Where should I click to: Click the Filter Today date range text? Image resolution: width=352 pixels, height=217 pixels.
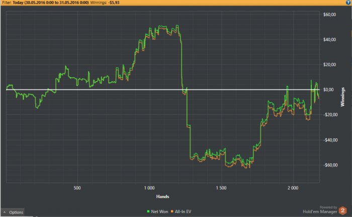(50, 3)
